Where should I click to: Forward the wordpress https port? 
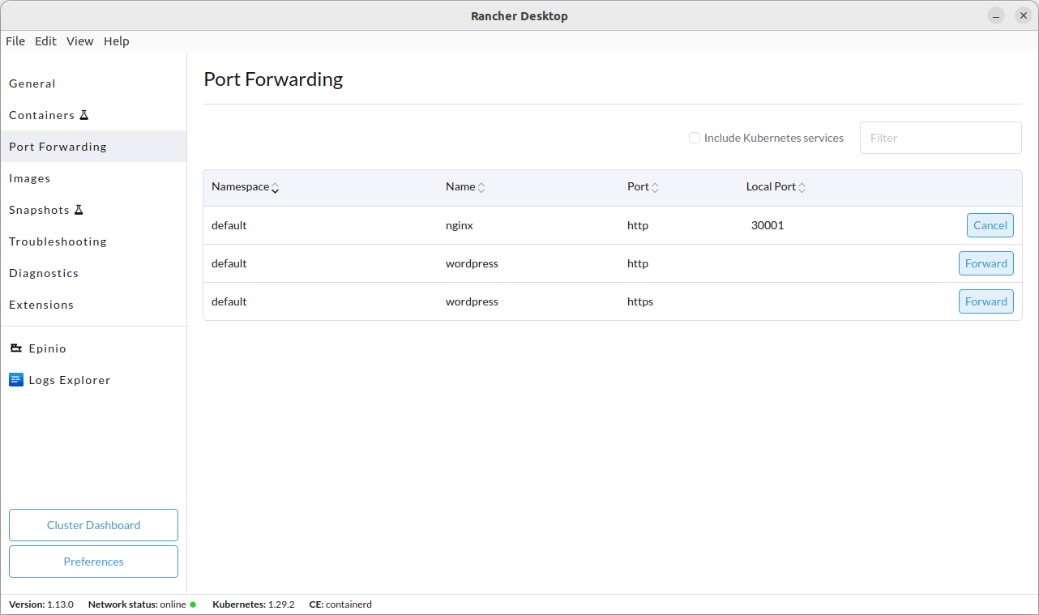[x=986, y=301]
